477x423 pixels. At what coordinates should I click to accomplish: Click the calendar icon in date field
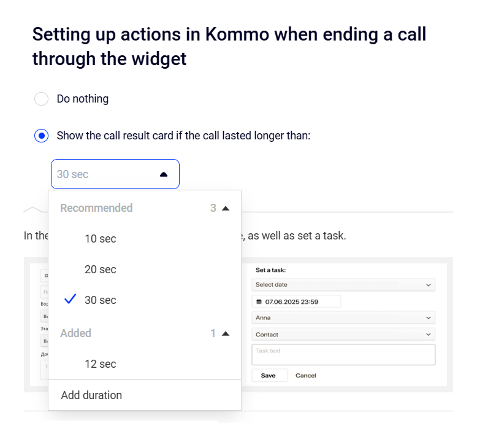coord(259,301)
